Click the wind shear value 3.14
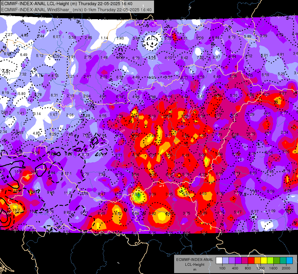The height and width of the screenshot is (274, 298). (37, 114)
